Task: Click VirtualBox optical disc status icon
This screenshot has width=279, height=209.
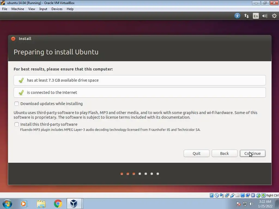Action: pyautogui.click(x=217, y=195)
